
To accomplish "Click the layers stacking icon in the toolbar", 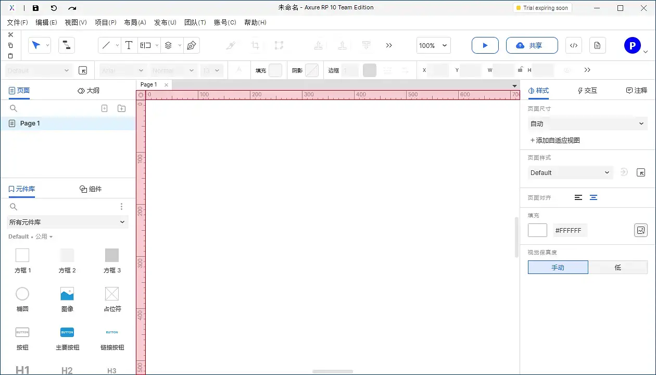I will point(168,45).
